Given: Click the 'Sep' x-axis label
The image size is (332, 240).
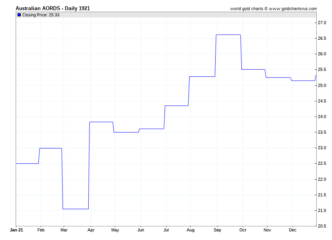Looking at the screenshot, I should click(217, 230).
